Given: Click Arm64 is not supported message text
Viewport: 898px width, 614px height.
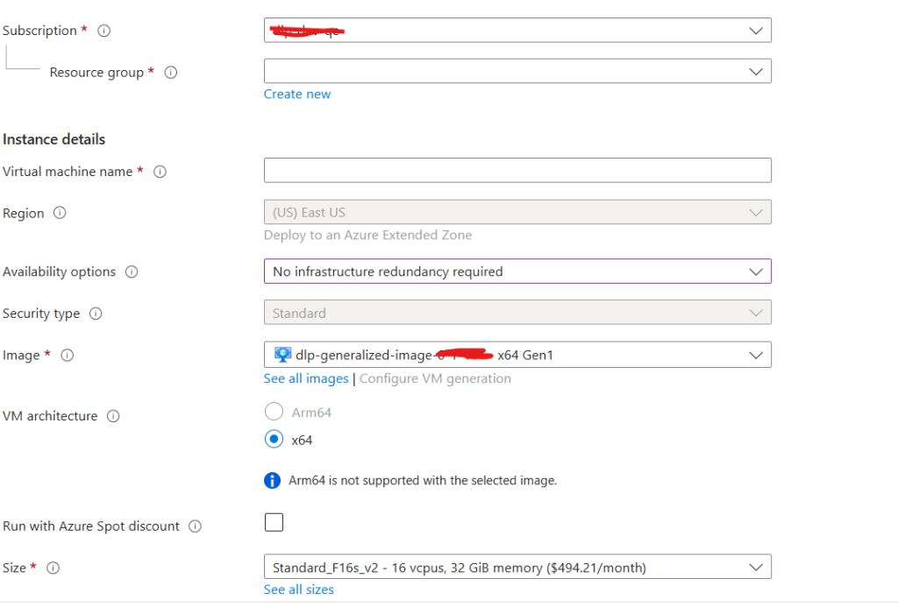Looking at the screenshot, I should [x=423, y=481].
